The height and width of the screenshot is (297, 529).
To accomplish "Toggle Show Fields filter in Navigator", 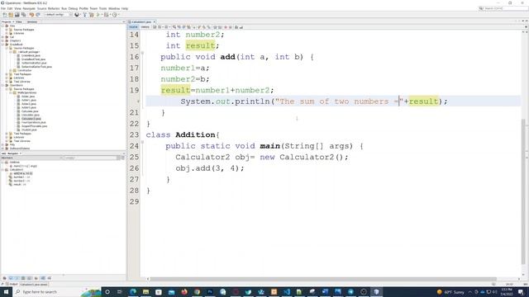I will tap(11, 278).
